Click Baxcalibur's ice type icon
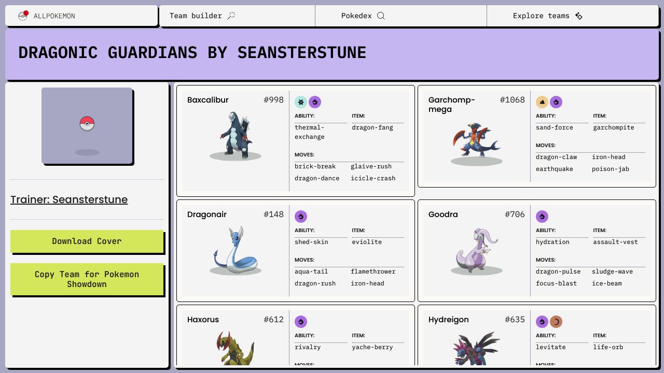This screenshot has height=373, width=664. [x=301, y=102]
